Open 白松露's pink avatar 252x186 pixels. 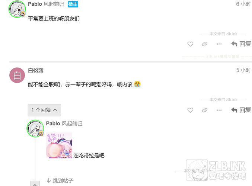pyautogui.click(x=17, y=75)
